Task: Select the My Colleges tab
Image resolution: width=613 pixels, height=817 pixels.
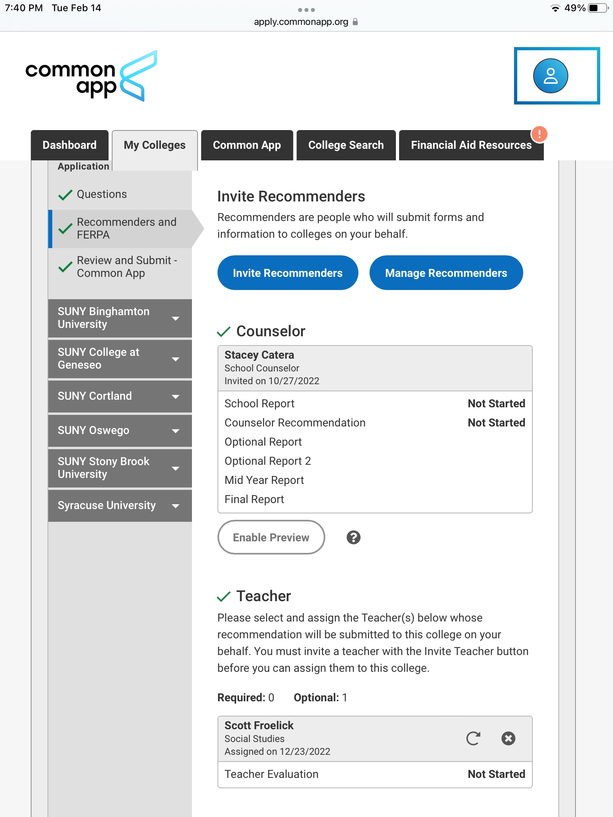Action: click(x=155, y=145)
